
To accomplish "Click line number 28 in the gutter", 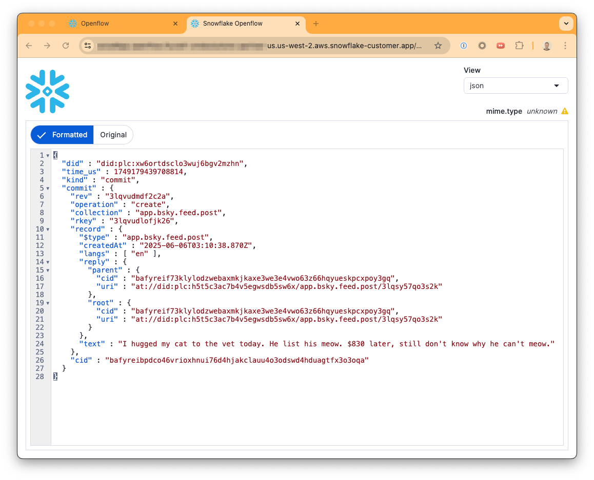I will (40, 377).
